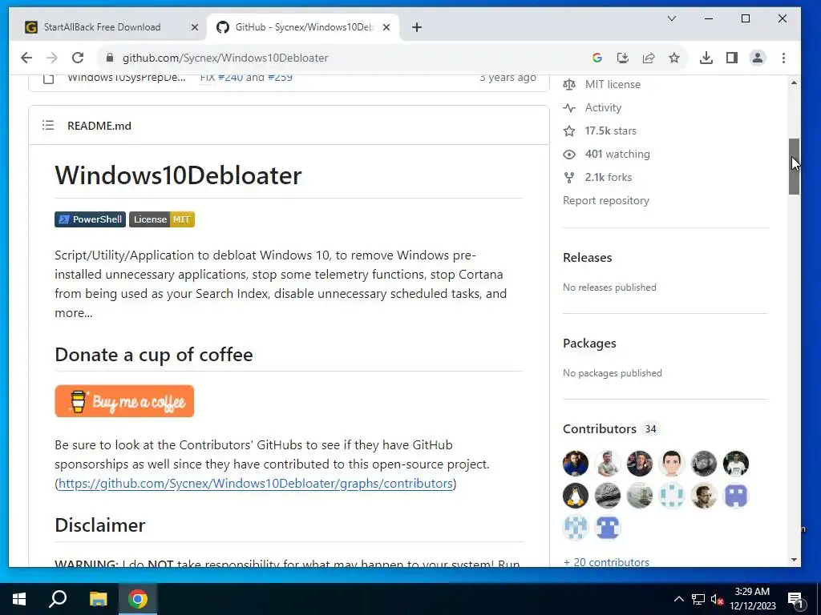This screenshot has height=615, width=821.
Task: Open the Windows Start menu
Action: click(x=19, y=599)
